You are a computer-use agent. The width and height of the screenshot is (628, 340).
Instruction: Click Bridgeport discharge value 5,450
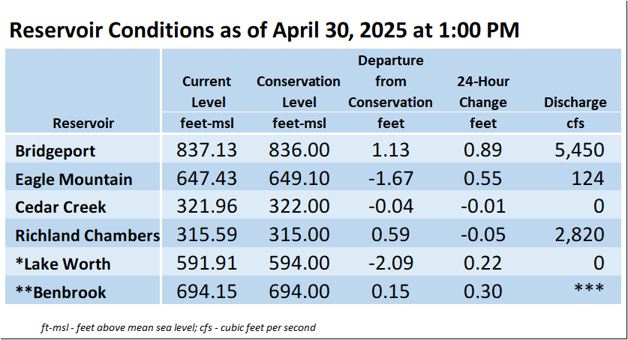tap(579, 151)
